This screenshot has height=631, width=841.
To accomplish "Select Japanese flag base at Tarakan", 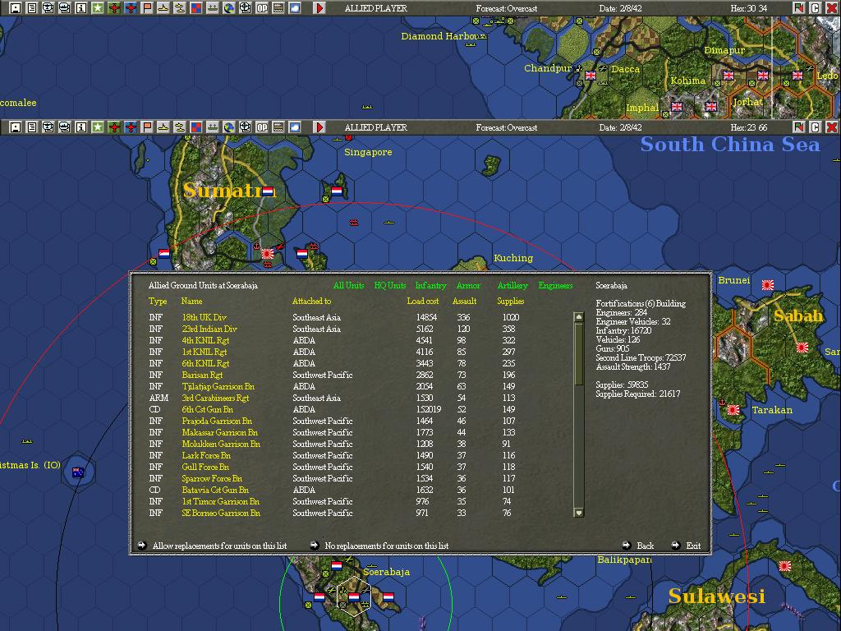I will tap(733, 410).
